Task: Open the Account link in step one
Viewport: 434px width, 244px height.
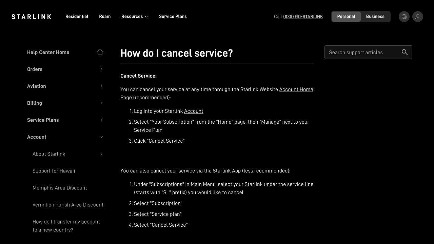Action: tap(194, 111)
